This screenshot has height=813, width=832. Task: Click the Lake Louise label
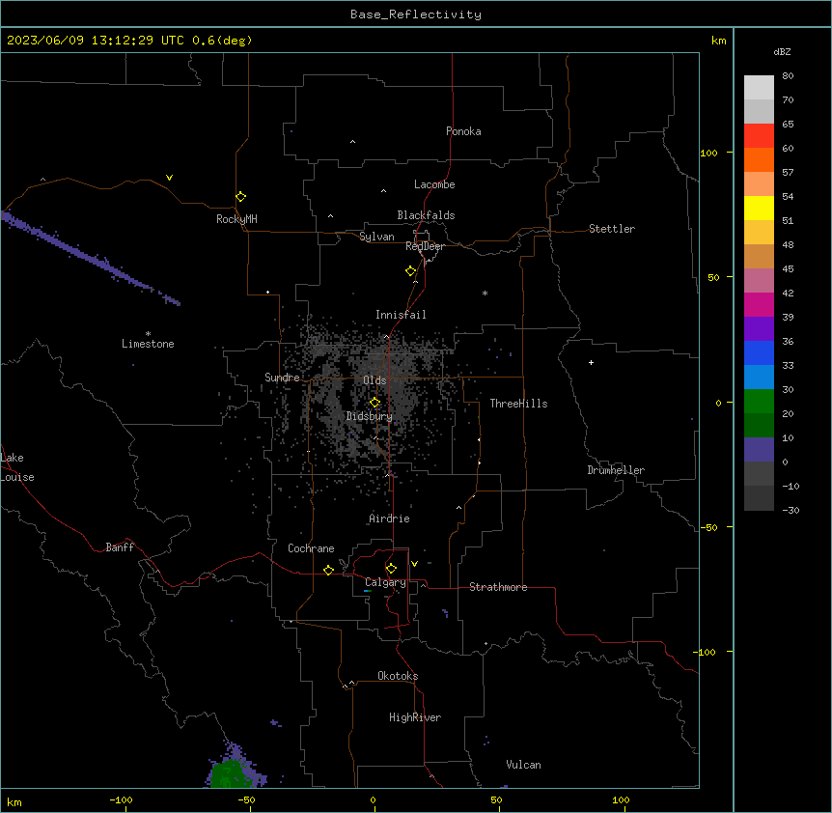click(x=17, y=467)
